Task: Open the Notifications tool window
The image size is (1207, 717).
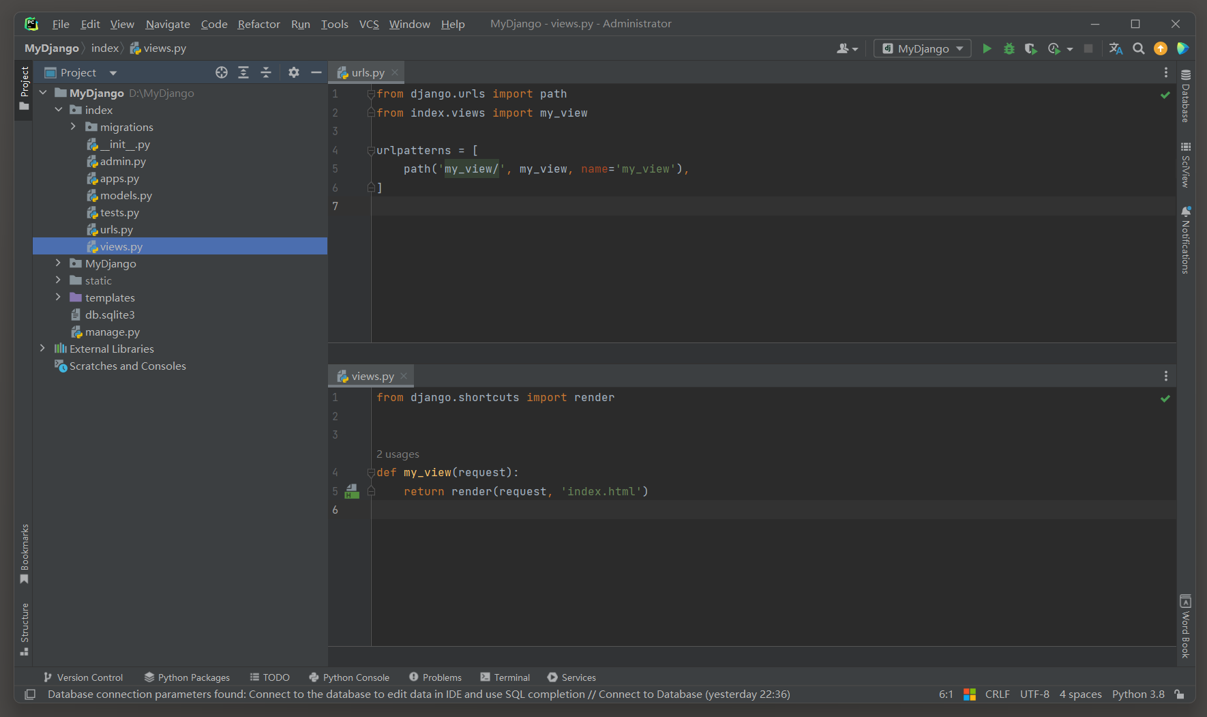Action: (x=1186, y=239)
